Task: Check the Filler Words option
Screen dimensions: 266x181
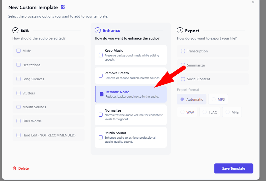Action: coord(19,121)
